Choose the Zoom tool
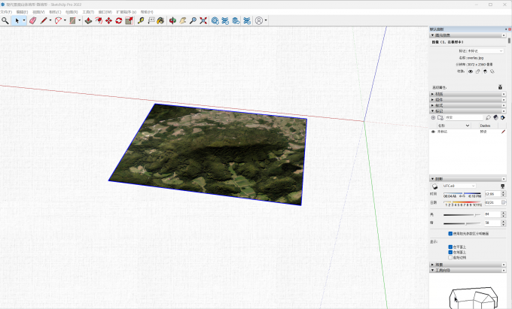 tap(193, 20)
